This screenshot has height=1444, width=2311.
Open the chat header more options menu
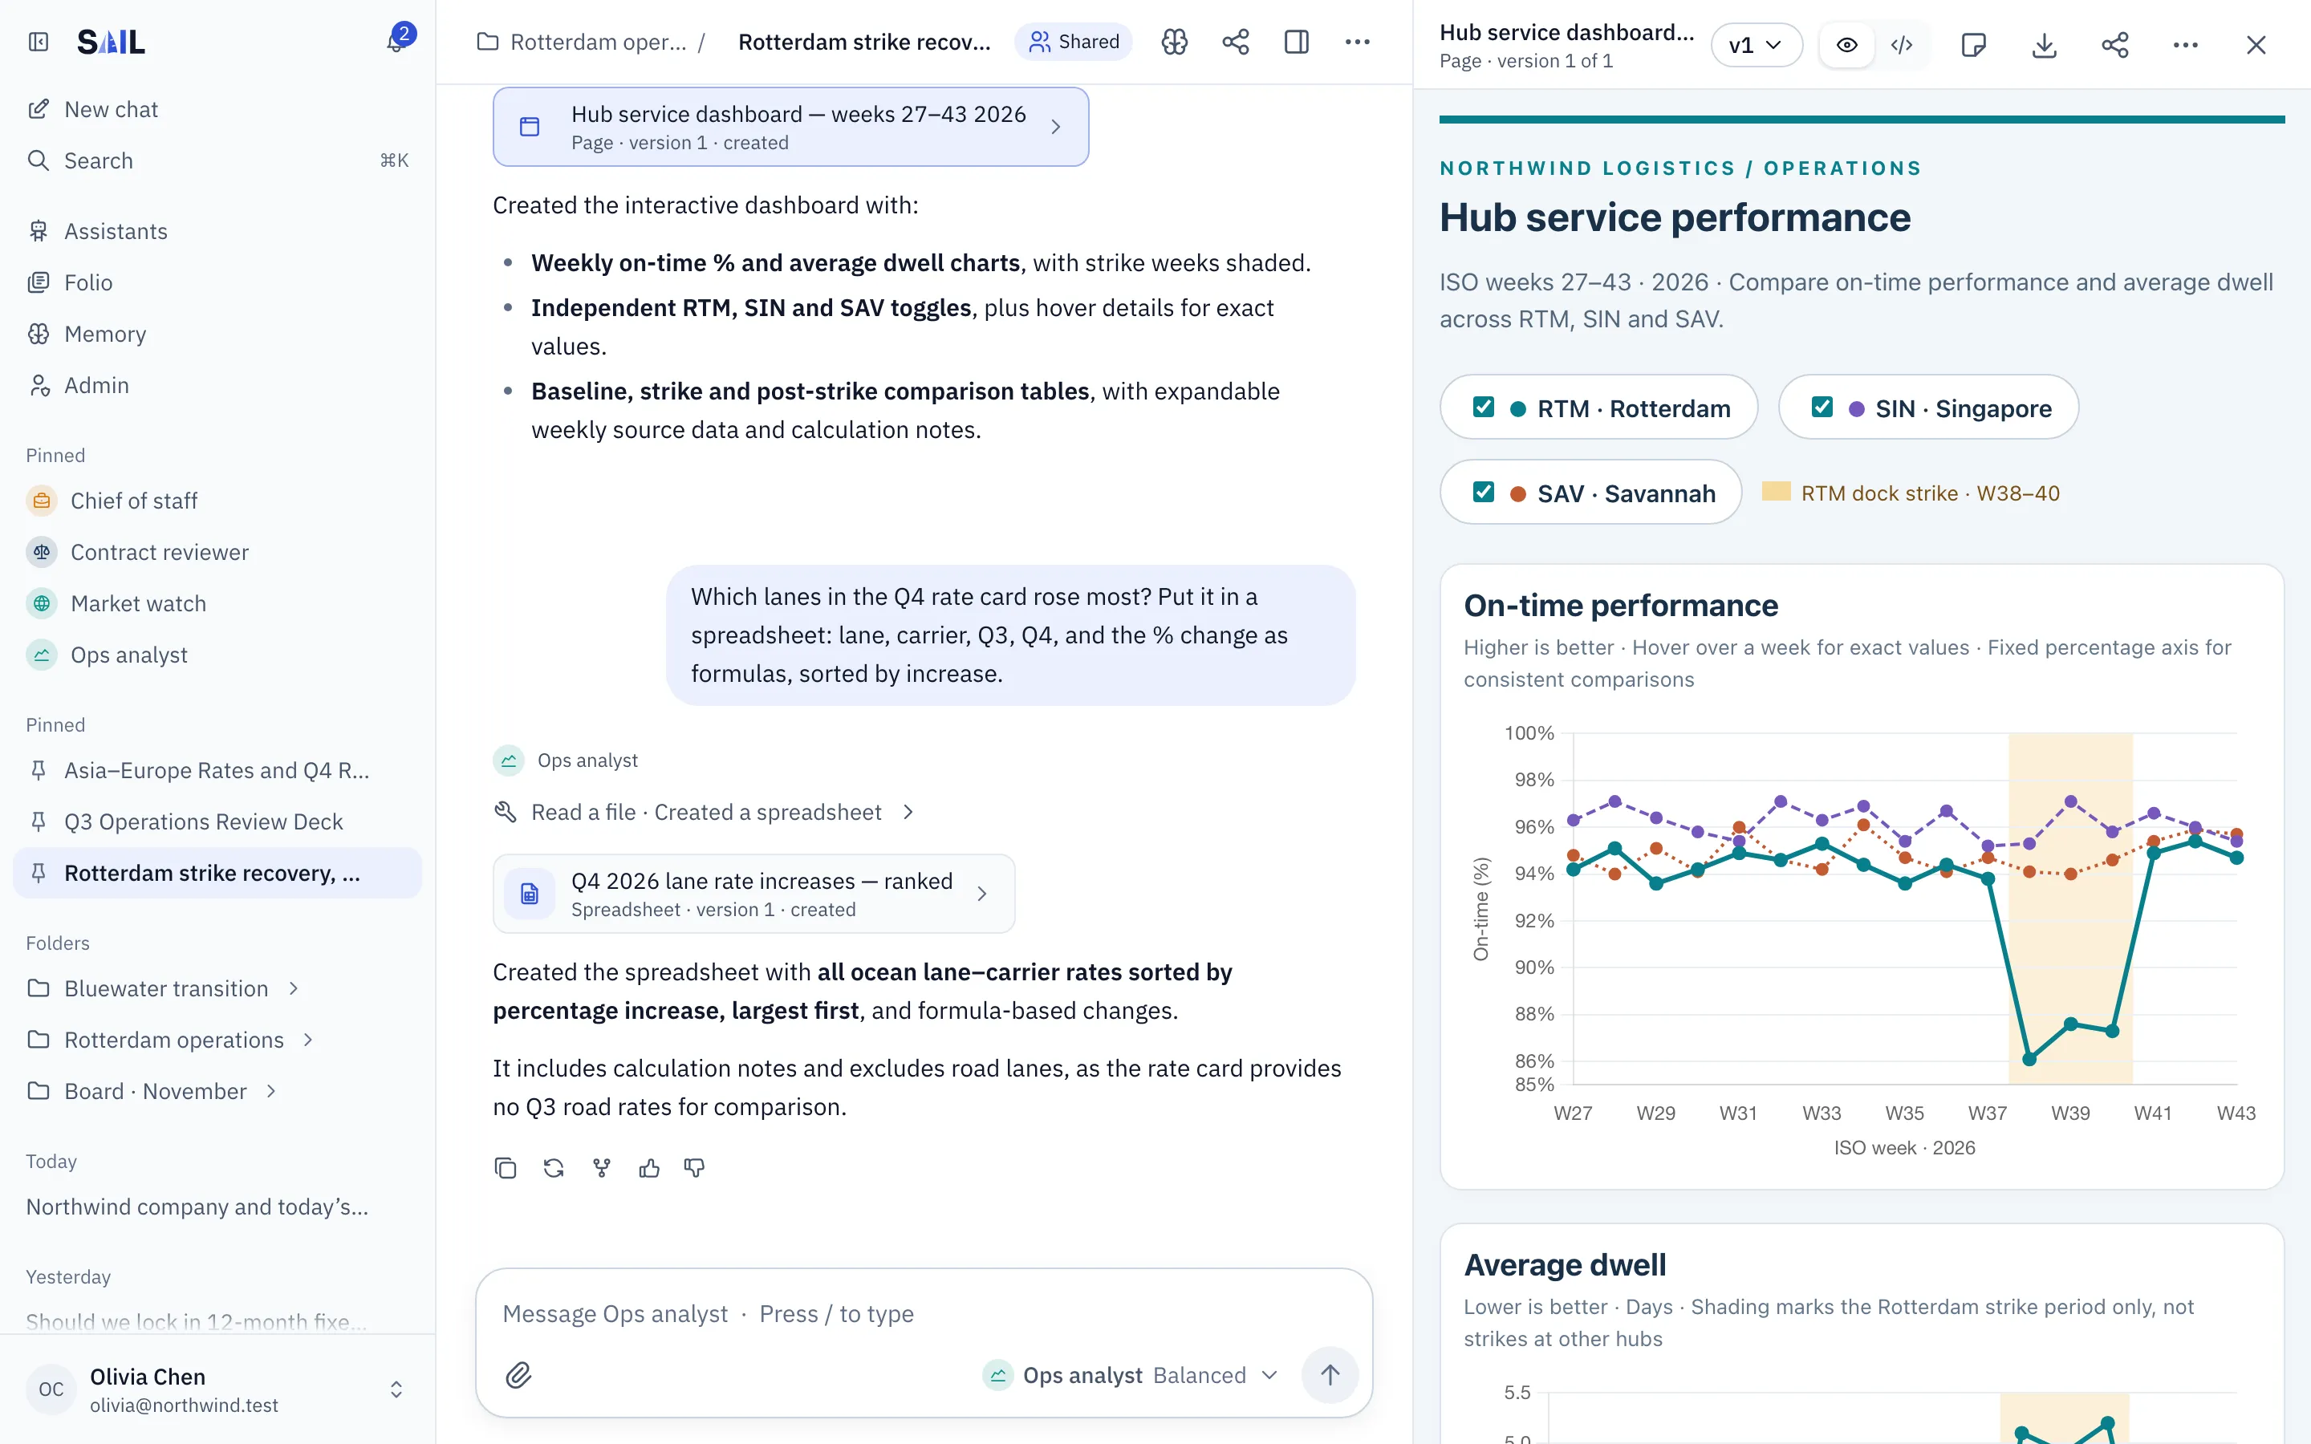1358,42
